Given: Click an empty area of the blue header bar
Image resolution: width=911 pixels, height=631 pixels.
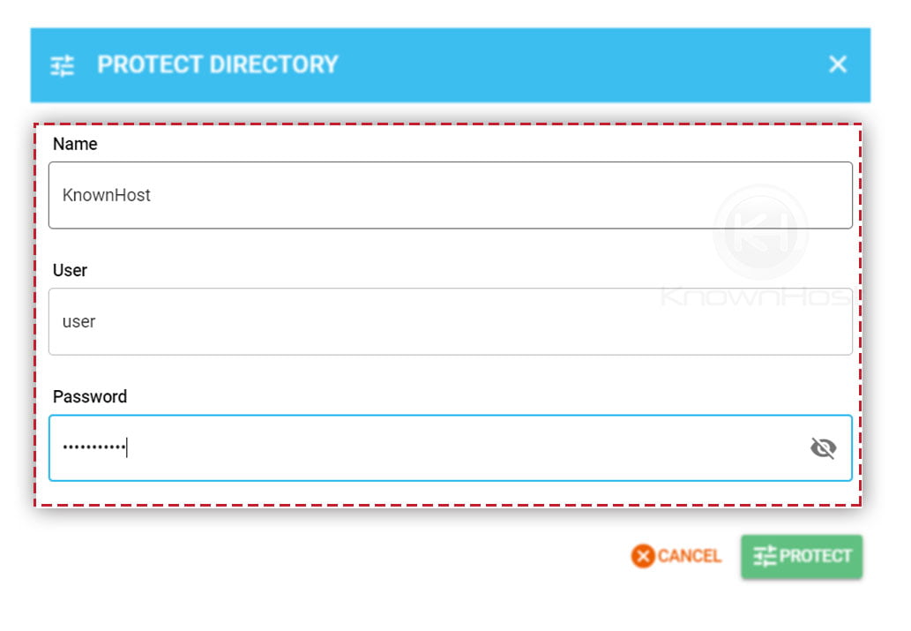Looking at the screenshot, I should point(581,64).
